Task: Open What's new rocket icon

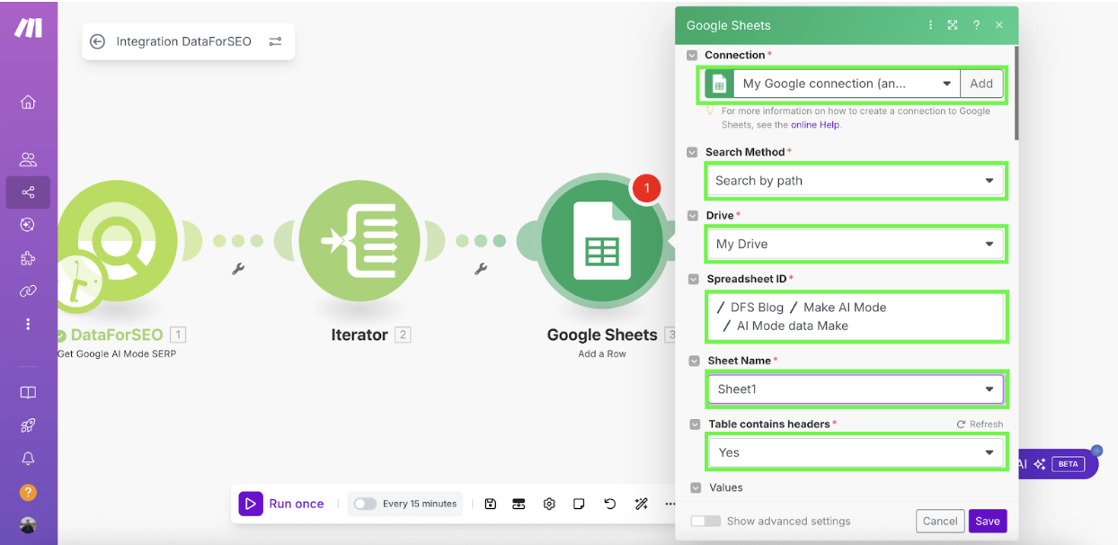Action: (x=28, y=425)
